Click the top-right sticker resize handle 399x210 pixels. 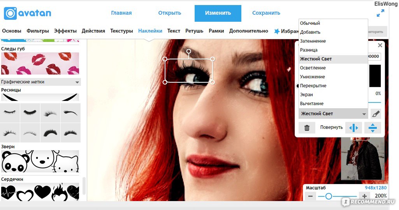[213, 59]
